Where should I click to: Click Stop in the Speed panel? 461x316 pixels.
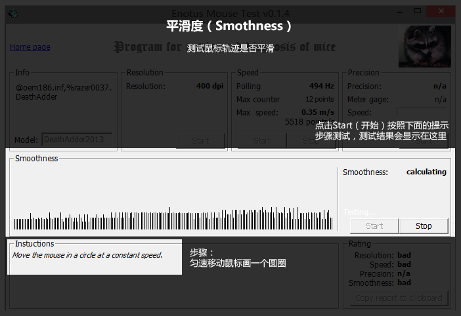(x=311, y=141)
